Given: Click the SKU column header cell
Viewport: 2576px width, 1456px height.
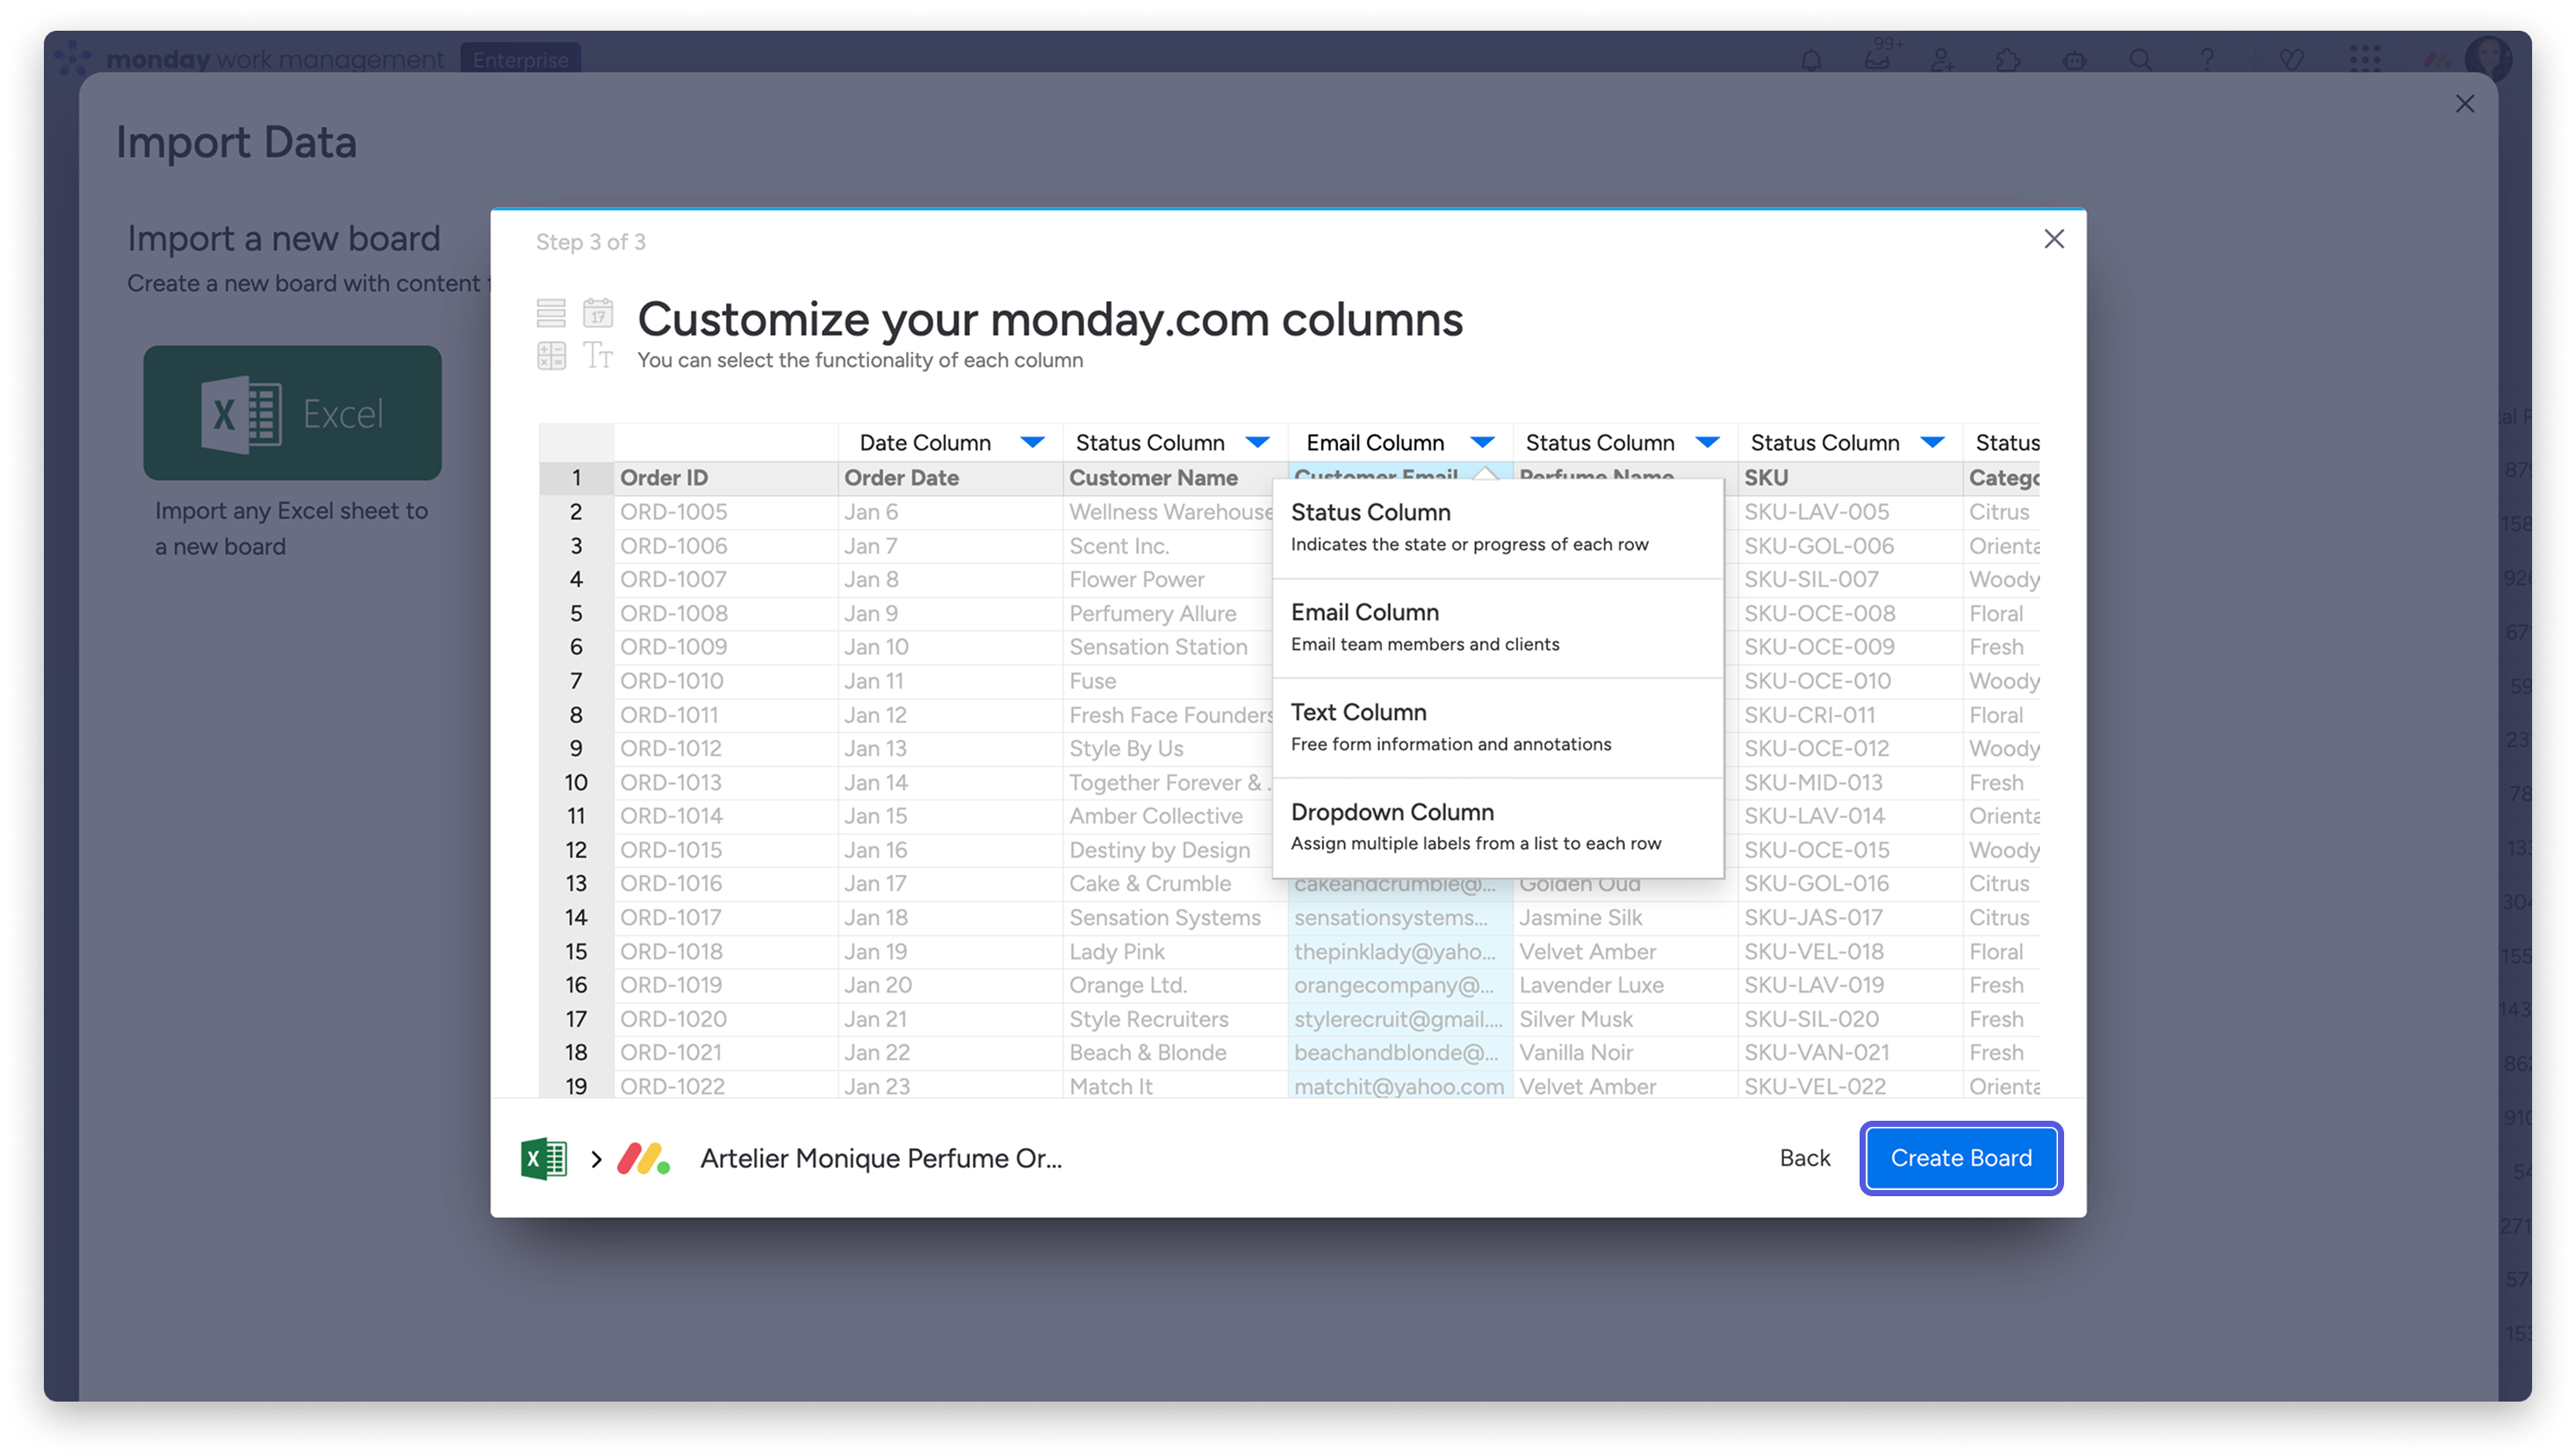Looking at the screenshot, I should pos(1849,478).
